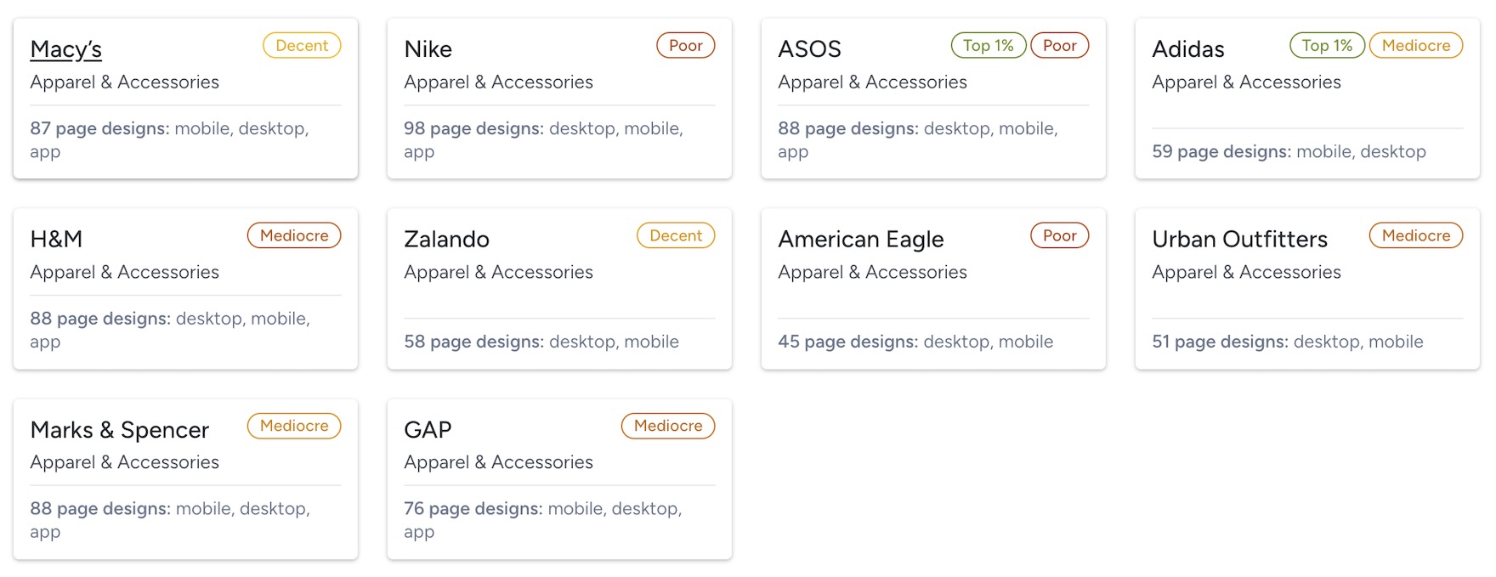1496x577 pixels.
Task: Open the H&M card title
Action: 56,240
